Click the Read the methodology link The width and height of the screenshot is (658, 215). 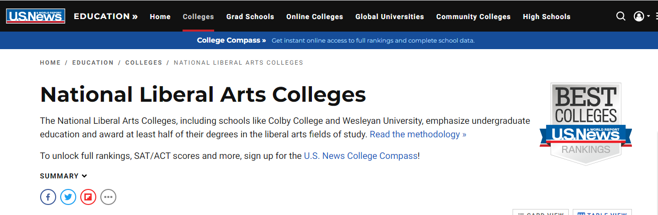418,134
